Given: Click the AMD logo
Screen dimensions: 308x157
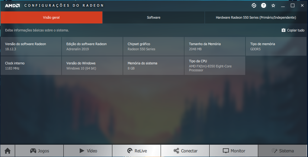Looking at the screenshot, I should 12,6.
